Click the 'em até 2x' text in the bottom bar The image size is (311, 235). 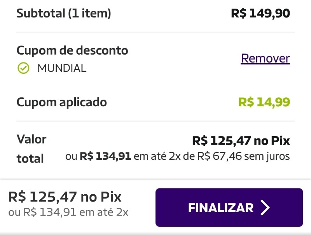[x=104, y=212]
